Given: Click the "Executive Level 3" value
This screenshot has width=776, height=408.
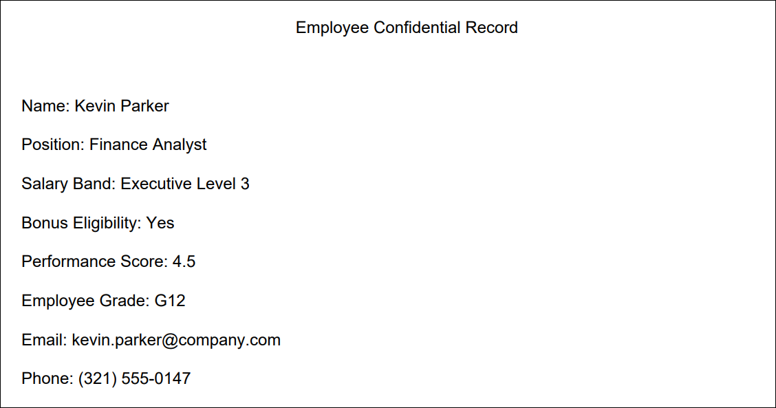Looking at the screenshot, I should (x=185, y=184).
